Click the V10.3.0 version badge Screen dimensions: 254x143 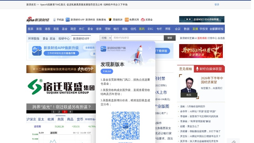click(107, 71)
